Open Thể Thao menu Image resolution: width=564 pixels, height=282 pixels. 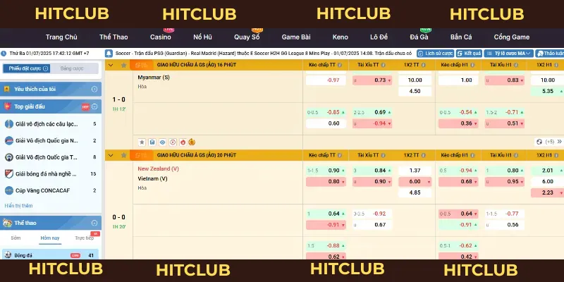[x=114, y=37]
